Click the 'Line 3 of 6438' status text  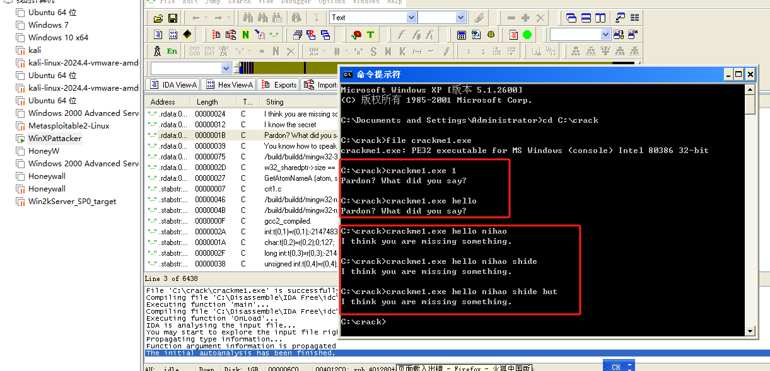171,278
